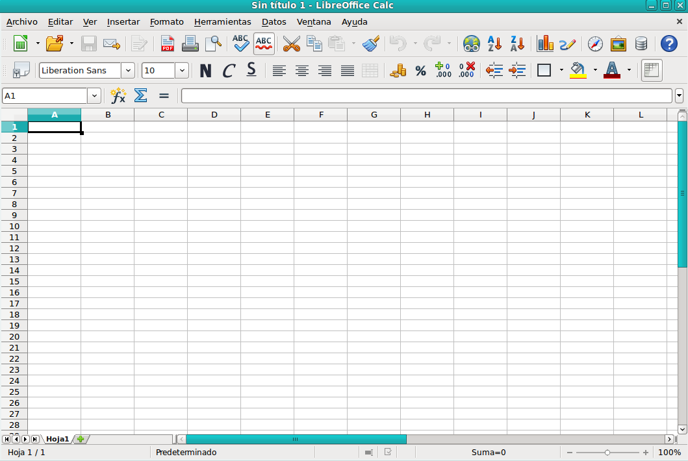The image size is (688, 461).
Task: Increase indent of cell
Action: coord(517,70)
